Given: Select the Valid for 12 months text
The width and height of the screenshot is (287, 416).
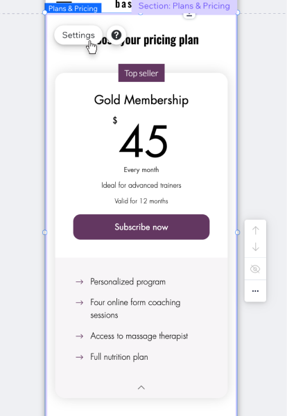Looking at the screenshot, I should pos(141,201).
